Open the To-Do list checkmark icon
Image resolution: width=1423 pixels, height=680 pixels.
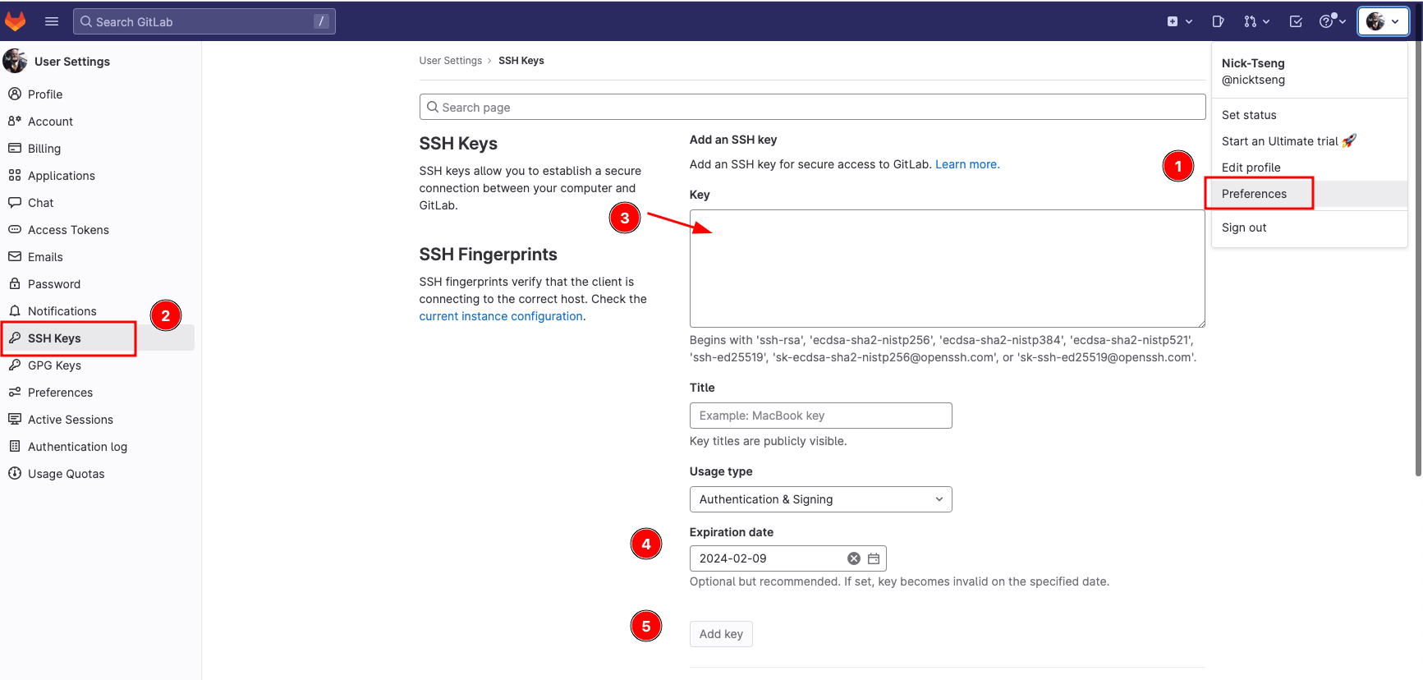coord(1296,21)
